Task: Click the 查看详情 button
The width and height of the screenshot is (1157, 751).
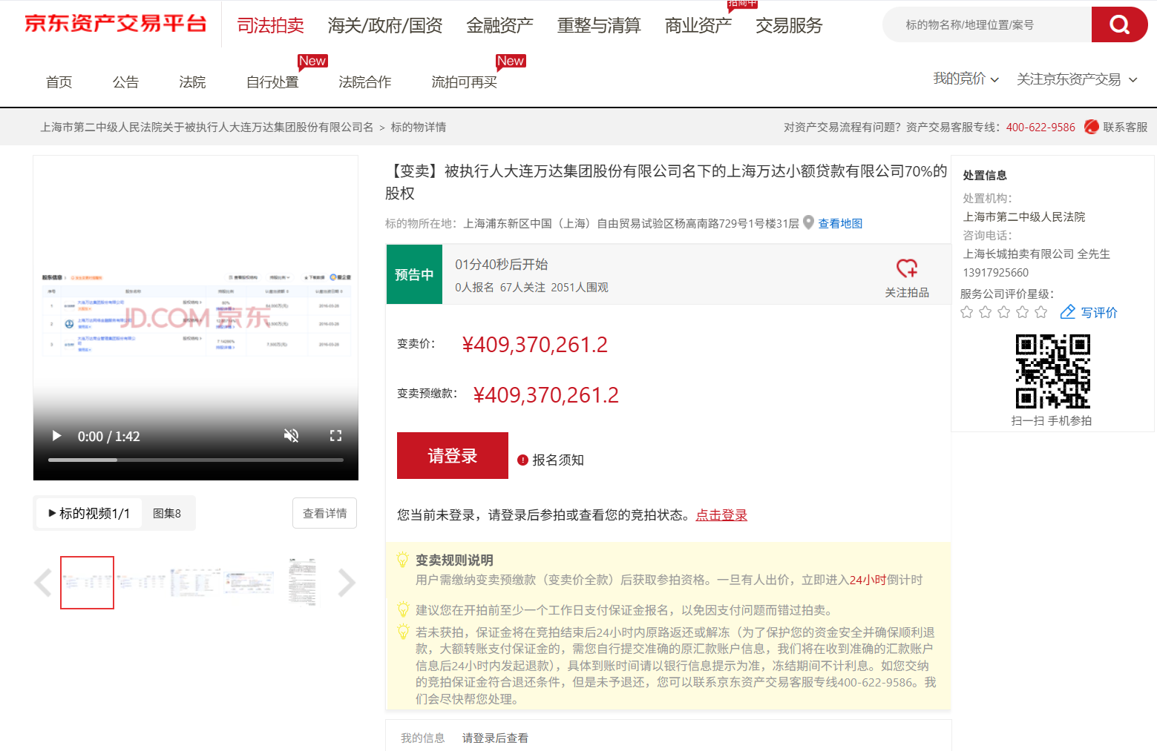Action: [324, 513]
